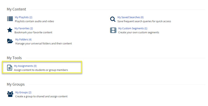Screen dimensions: 208x106
Task: Open My Favorites (2) link
Action: 24,28
